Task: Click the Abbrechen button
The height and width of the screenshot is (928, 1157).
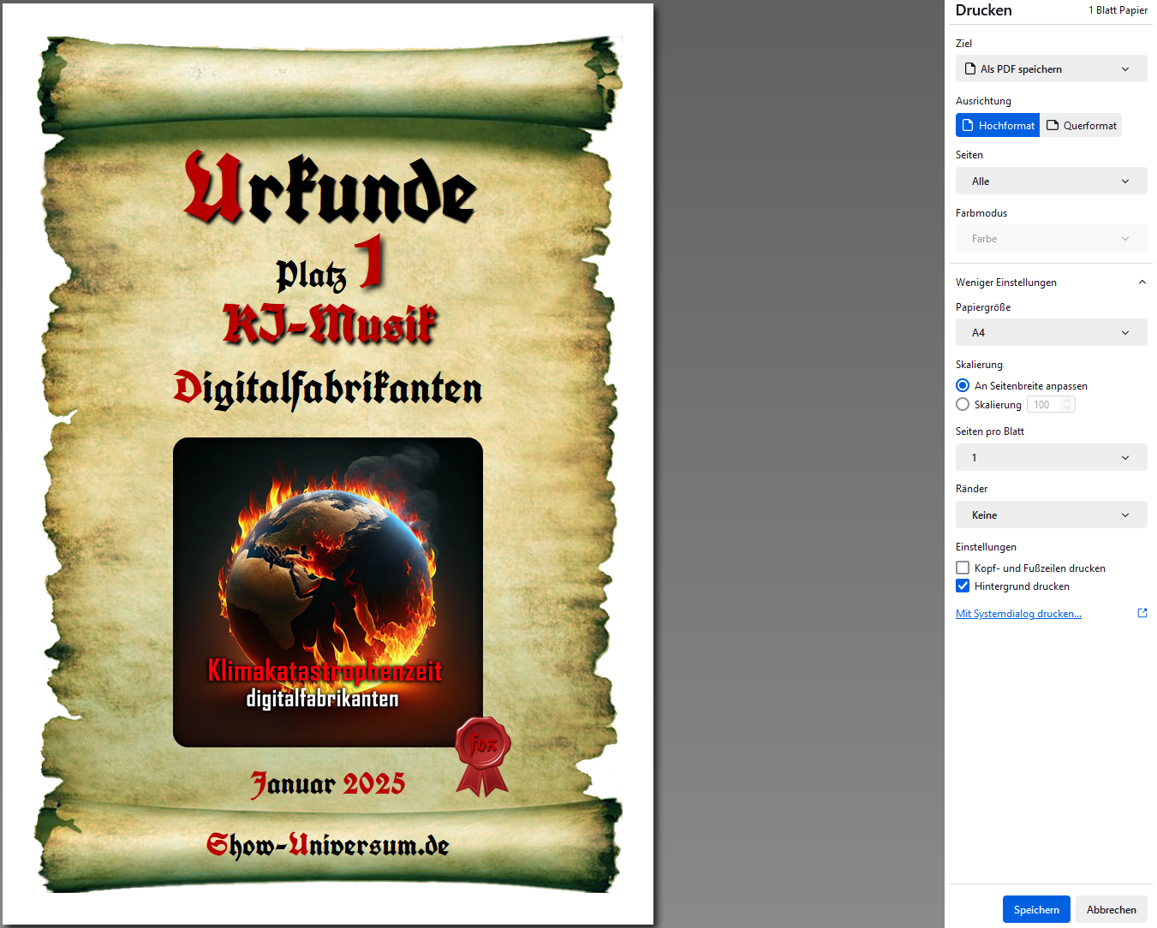Action: (1112, 909)
